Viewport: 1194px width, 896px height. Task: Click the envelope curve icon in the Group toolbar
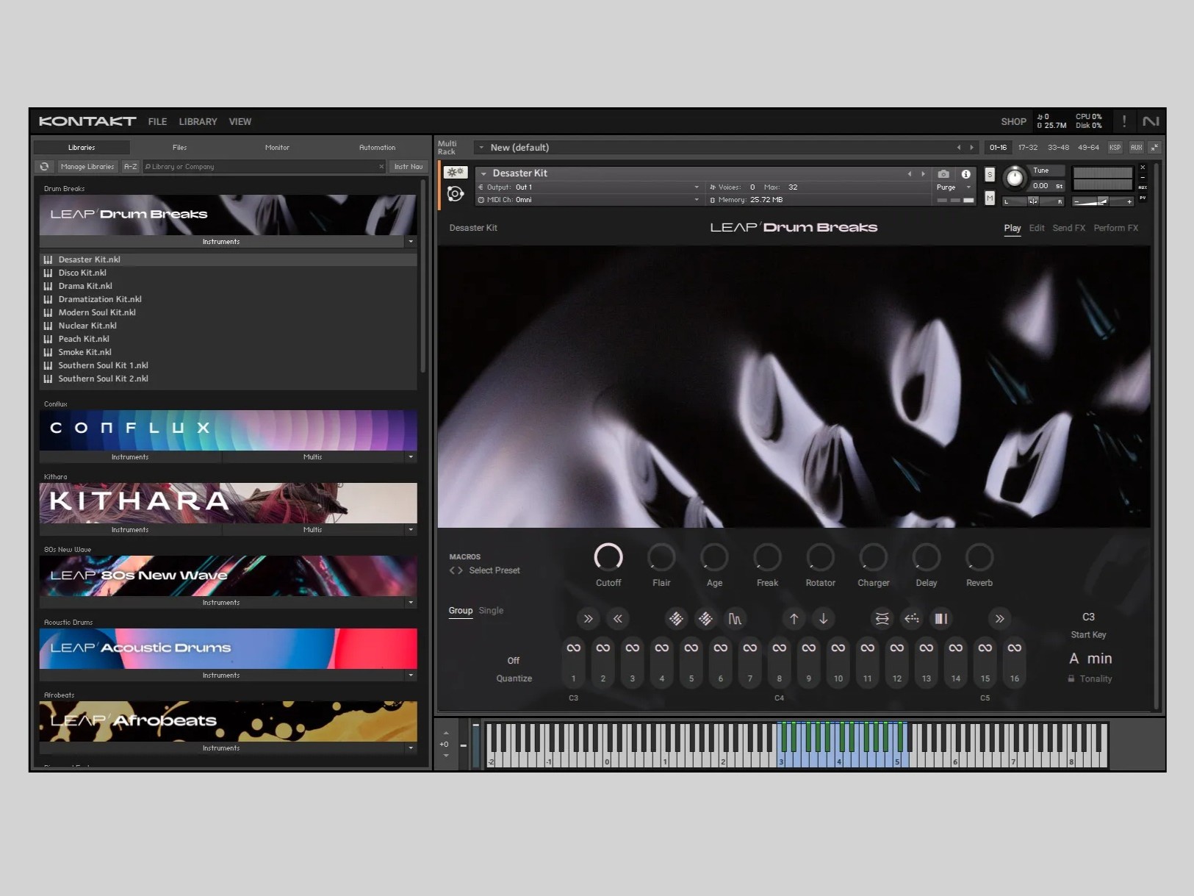[x=736, y=618]
